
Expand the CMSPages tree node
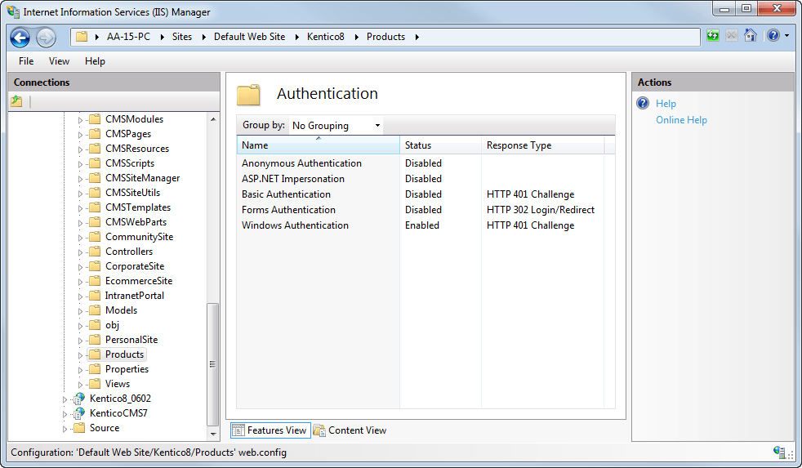pos(80,135)
